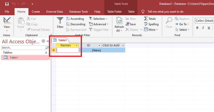Screen dimensions: 214x112
Task: Open the Advanced filter options dropdown
Action: coord(99,24)
